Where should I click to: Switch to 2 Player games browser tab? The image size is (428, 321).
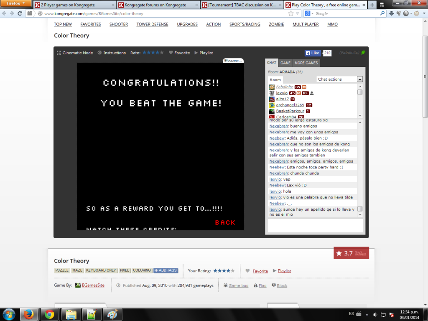pyautogui.click(x=74, y=5)
